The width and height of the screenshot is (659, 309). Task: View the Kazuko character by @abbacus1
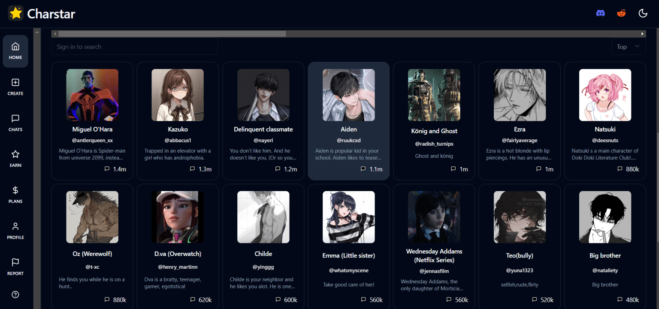coord(178,120)
